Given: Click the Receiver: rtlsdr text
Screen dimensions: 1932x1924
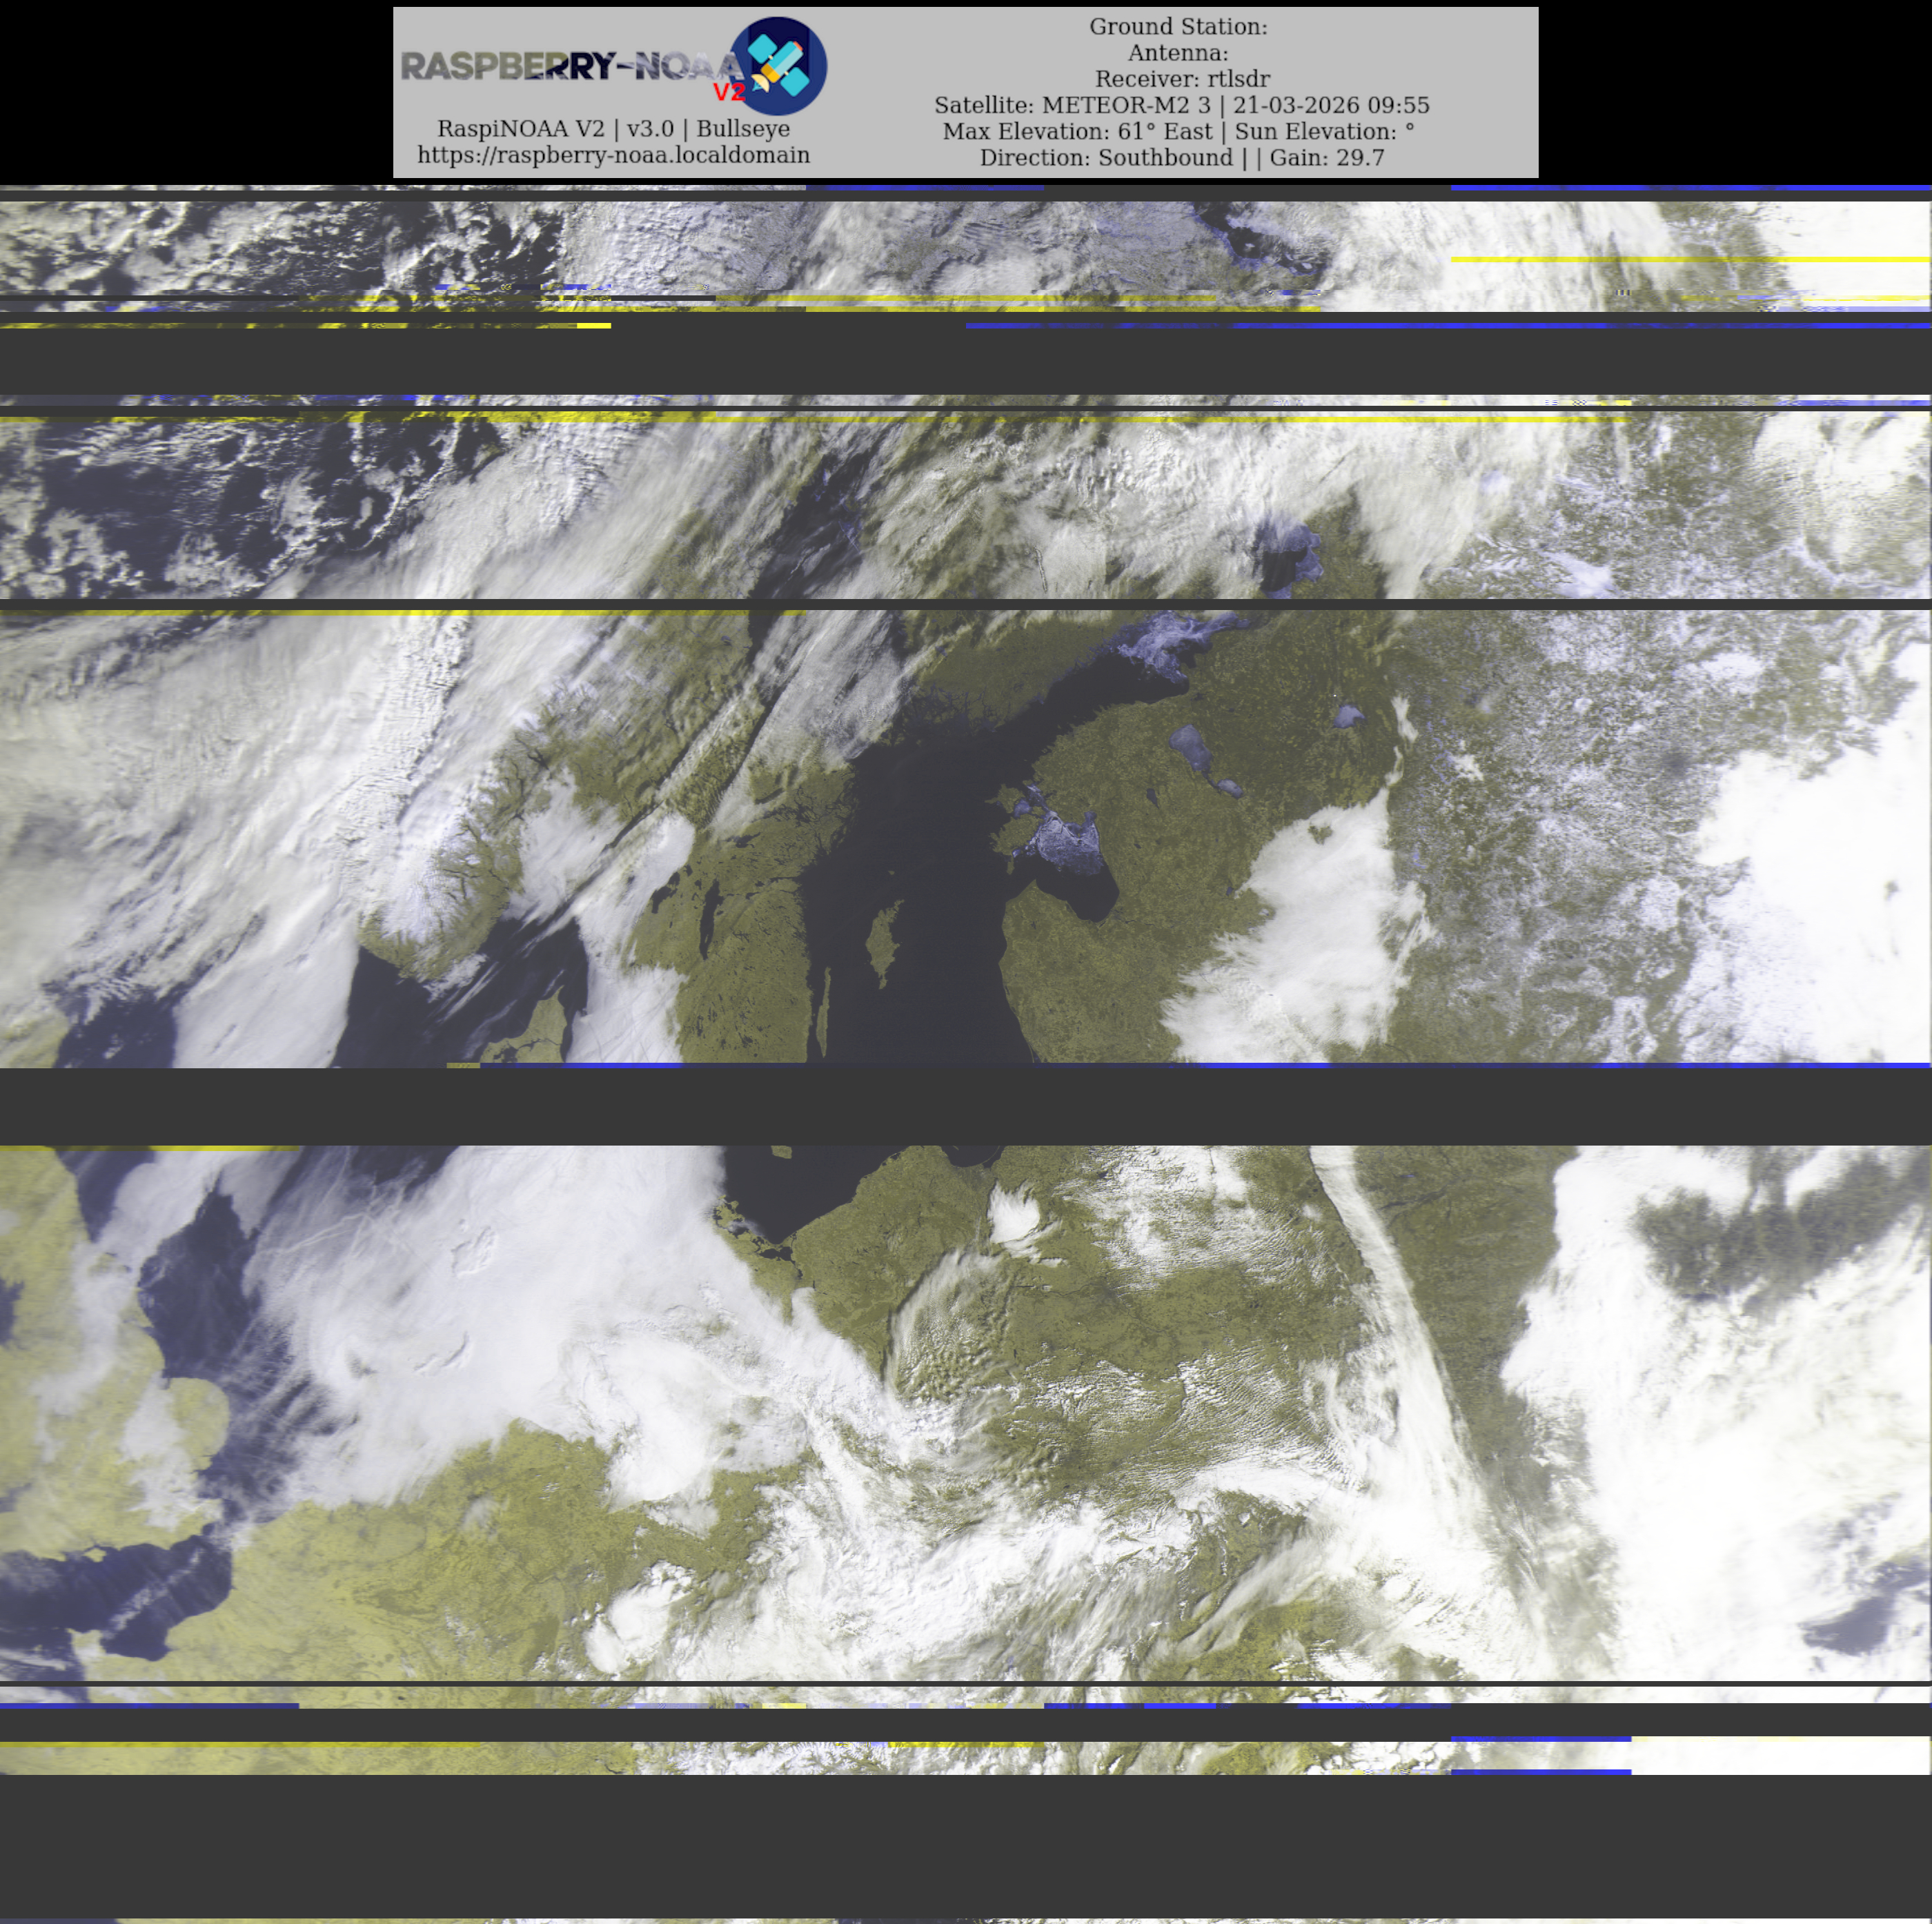Looking at the screenshot, I should [x=1181, y=79].
